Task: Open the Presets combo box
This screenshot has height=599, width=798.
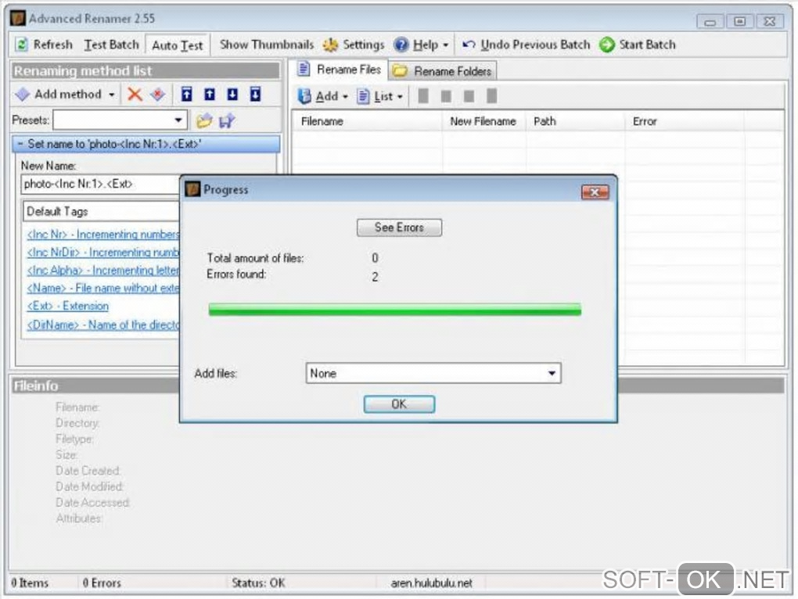Action: click(x=120, y=120)
